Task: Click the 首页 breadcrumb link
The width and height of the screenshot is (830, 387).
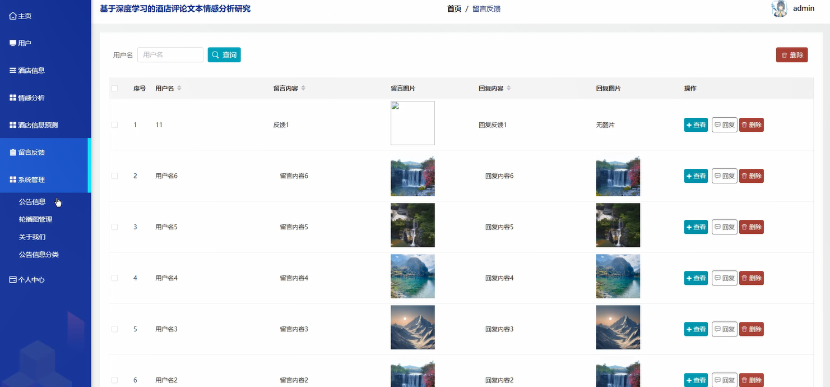Action: (454, 9)
